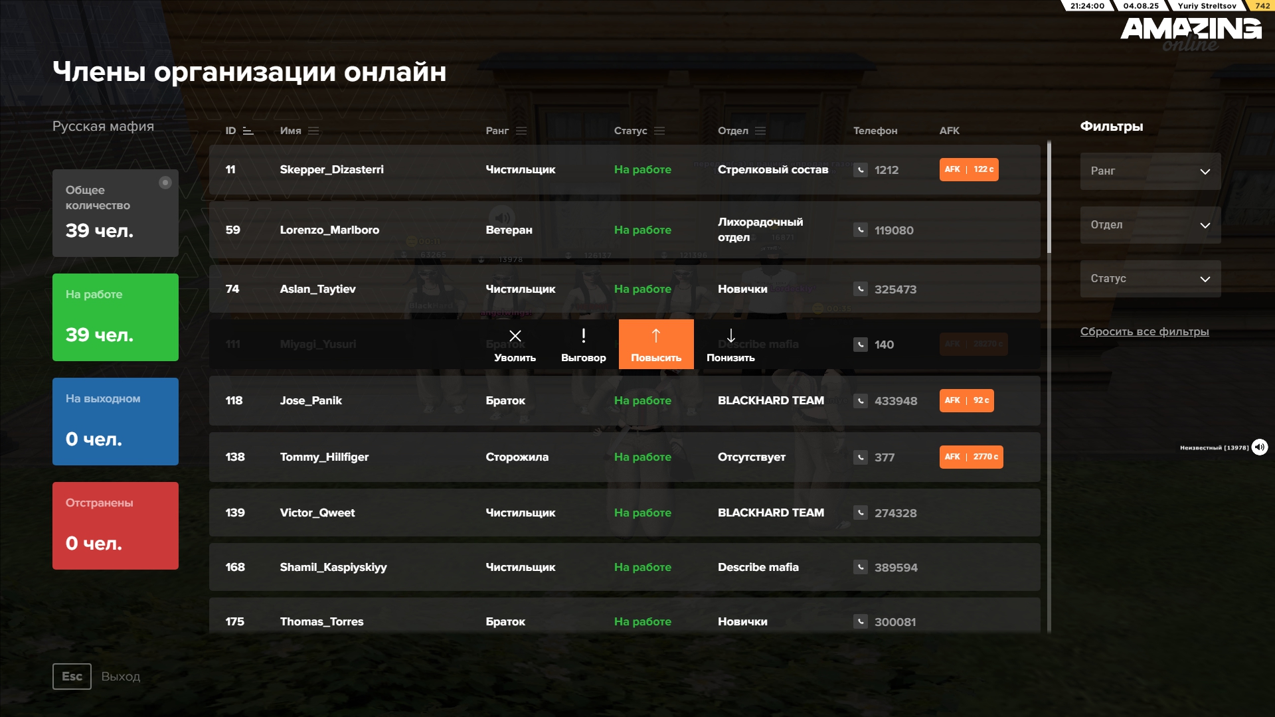1275x717 pixels.
Task: Filter by На выходном blue card
Action: [116, 422]
